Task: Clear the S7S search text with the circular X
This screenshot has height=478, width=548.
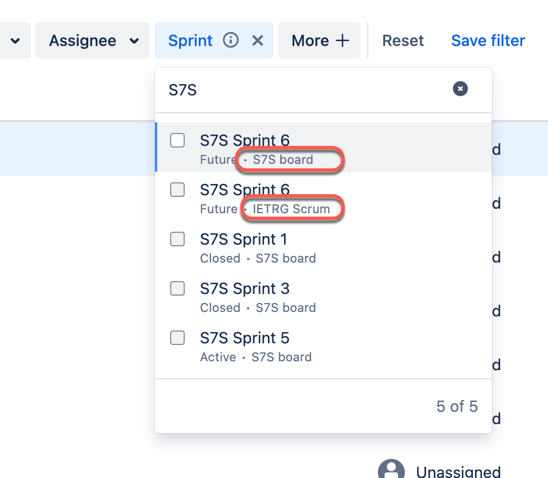Action: [x=460, y=89]
